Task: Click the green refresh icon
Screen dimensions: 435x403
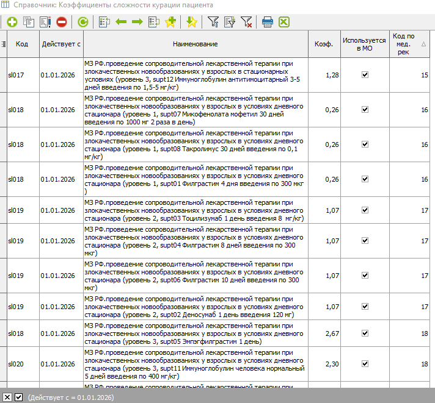Action: [x=82, y=22]
